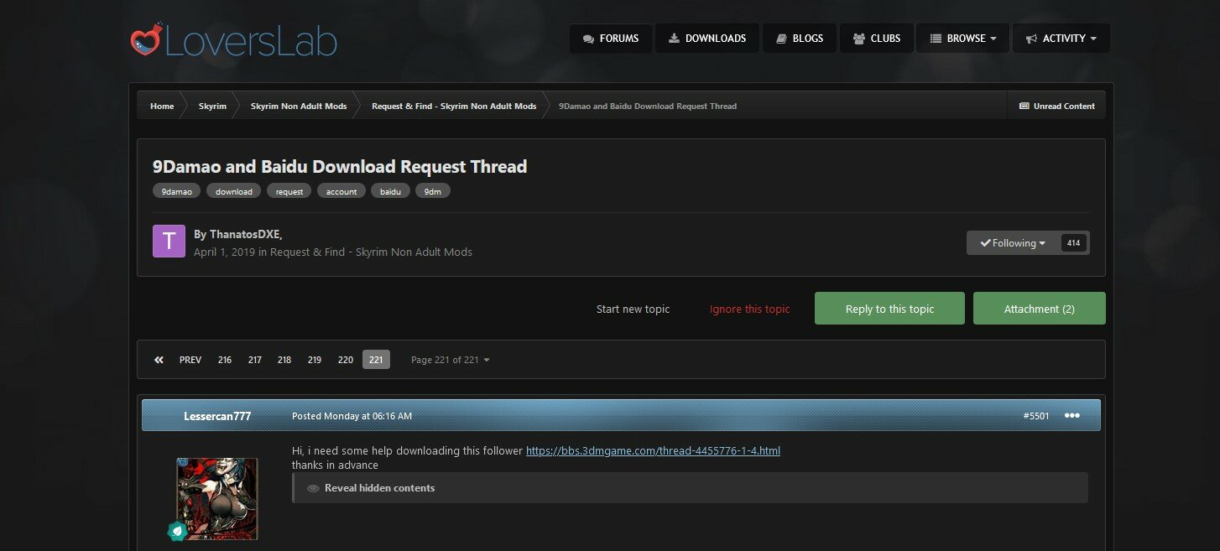
Task: Go to PREV page
Action: 190,360
